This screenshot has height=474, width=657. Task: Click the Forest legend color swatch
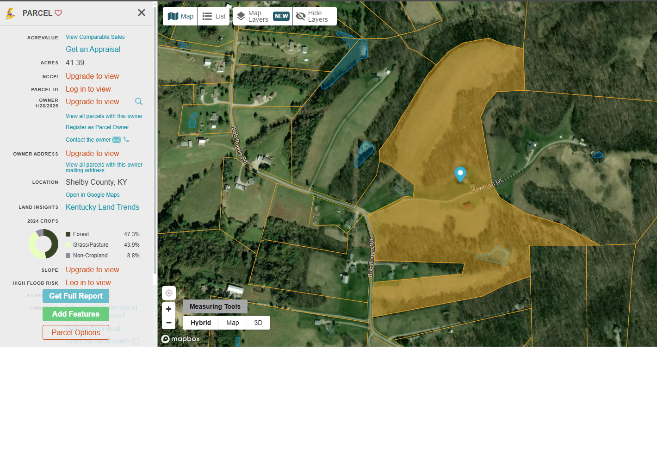[68, 234]
